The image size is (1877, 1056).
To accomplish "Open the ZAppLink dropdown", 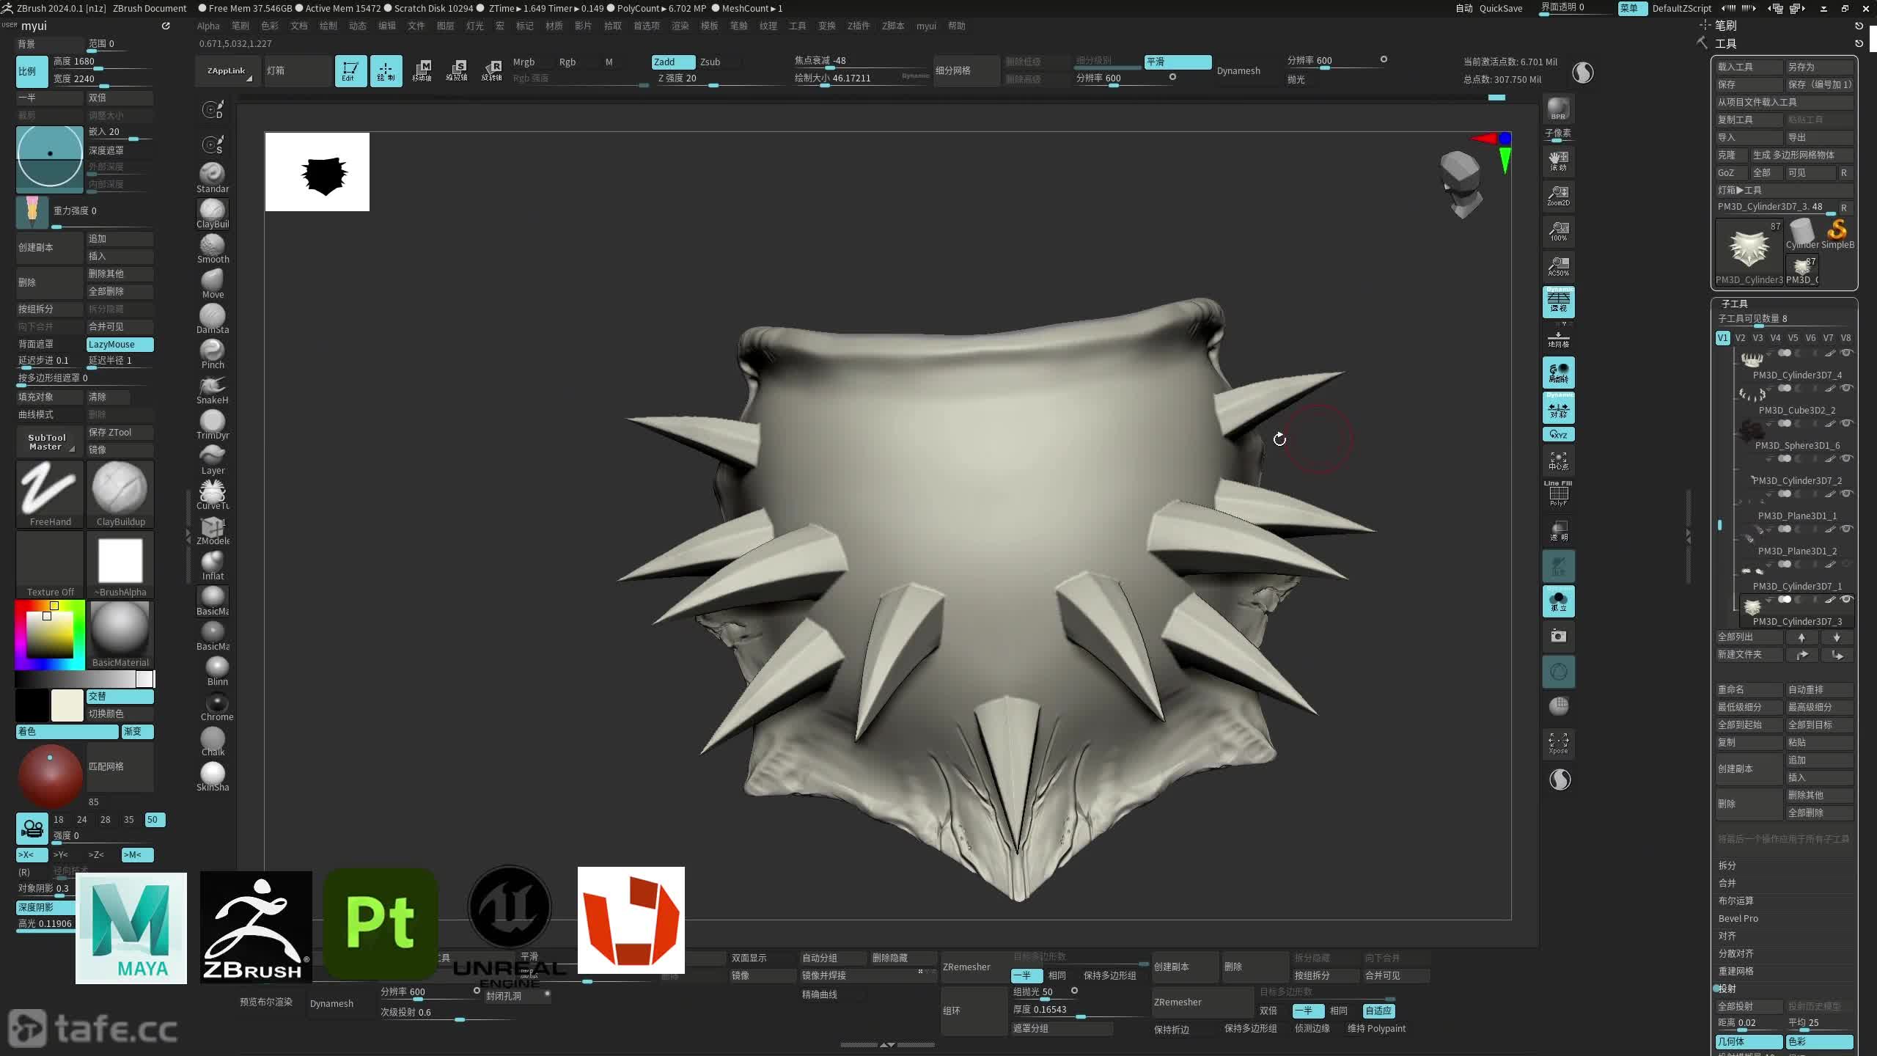I will [x=227, y=71].
